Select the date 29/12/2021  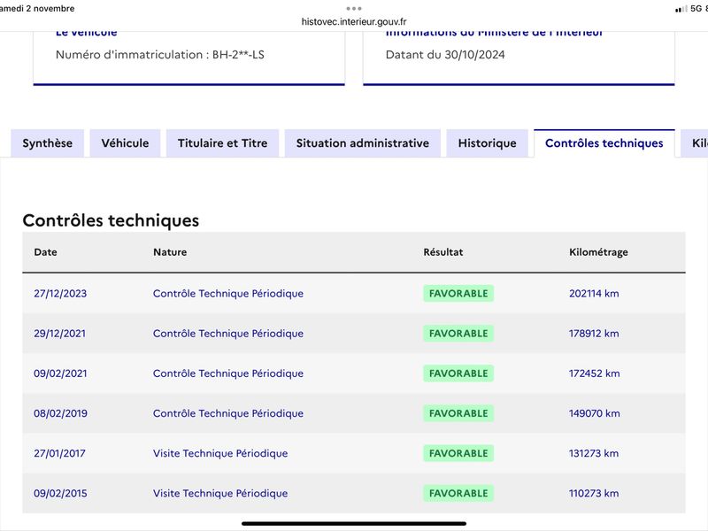pyautogui.click(x=59, y=334)
